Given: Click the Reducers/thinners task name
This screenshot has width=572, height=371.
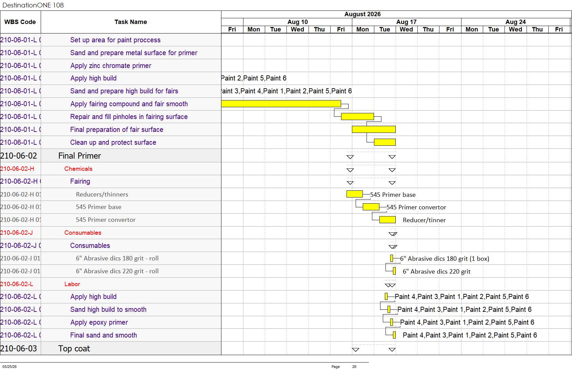Looking at the screenshot, I should 102,194.
